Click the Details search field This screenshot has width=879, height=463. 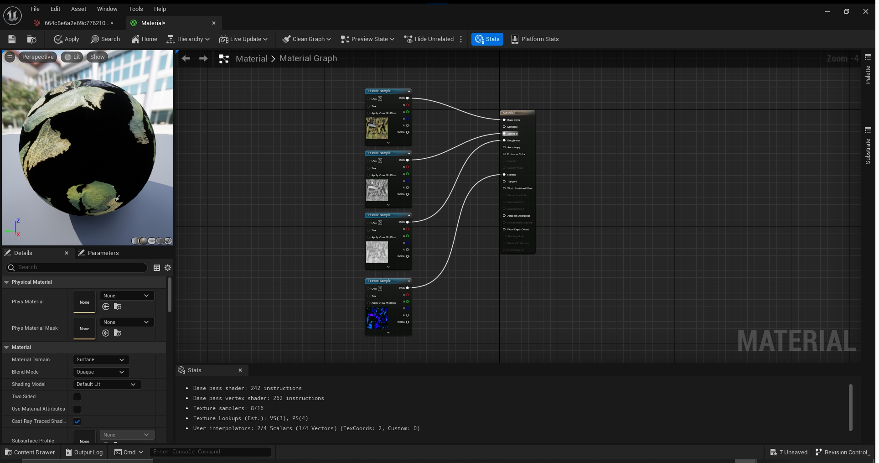tap(80, 268)
